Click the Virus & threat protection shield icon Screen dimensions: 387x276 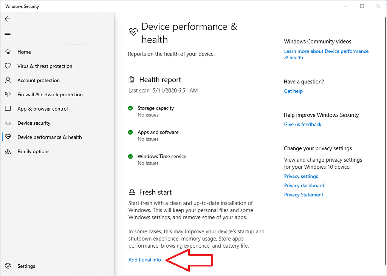point(8,66)
